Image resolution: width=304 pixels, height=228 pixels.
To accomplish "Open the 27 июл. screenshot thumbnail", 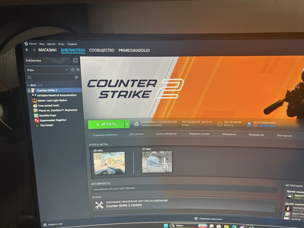I will (x=157, y=162).
